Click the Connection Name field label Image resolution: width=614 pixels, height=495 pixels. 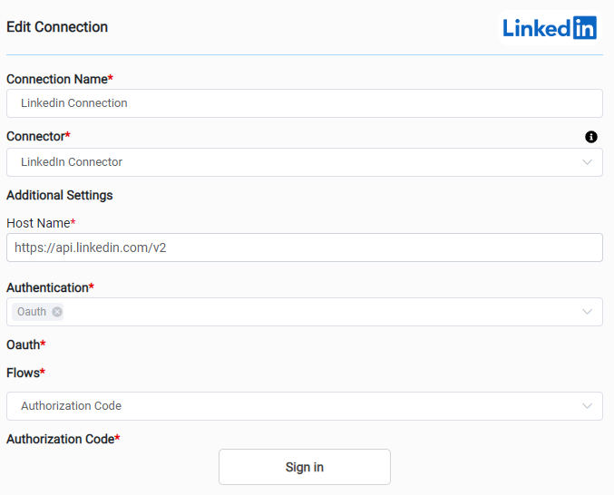(x=56, y=79)
